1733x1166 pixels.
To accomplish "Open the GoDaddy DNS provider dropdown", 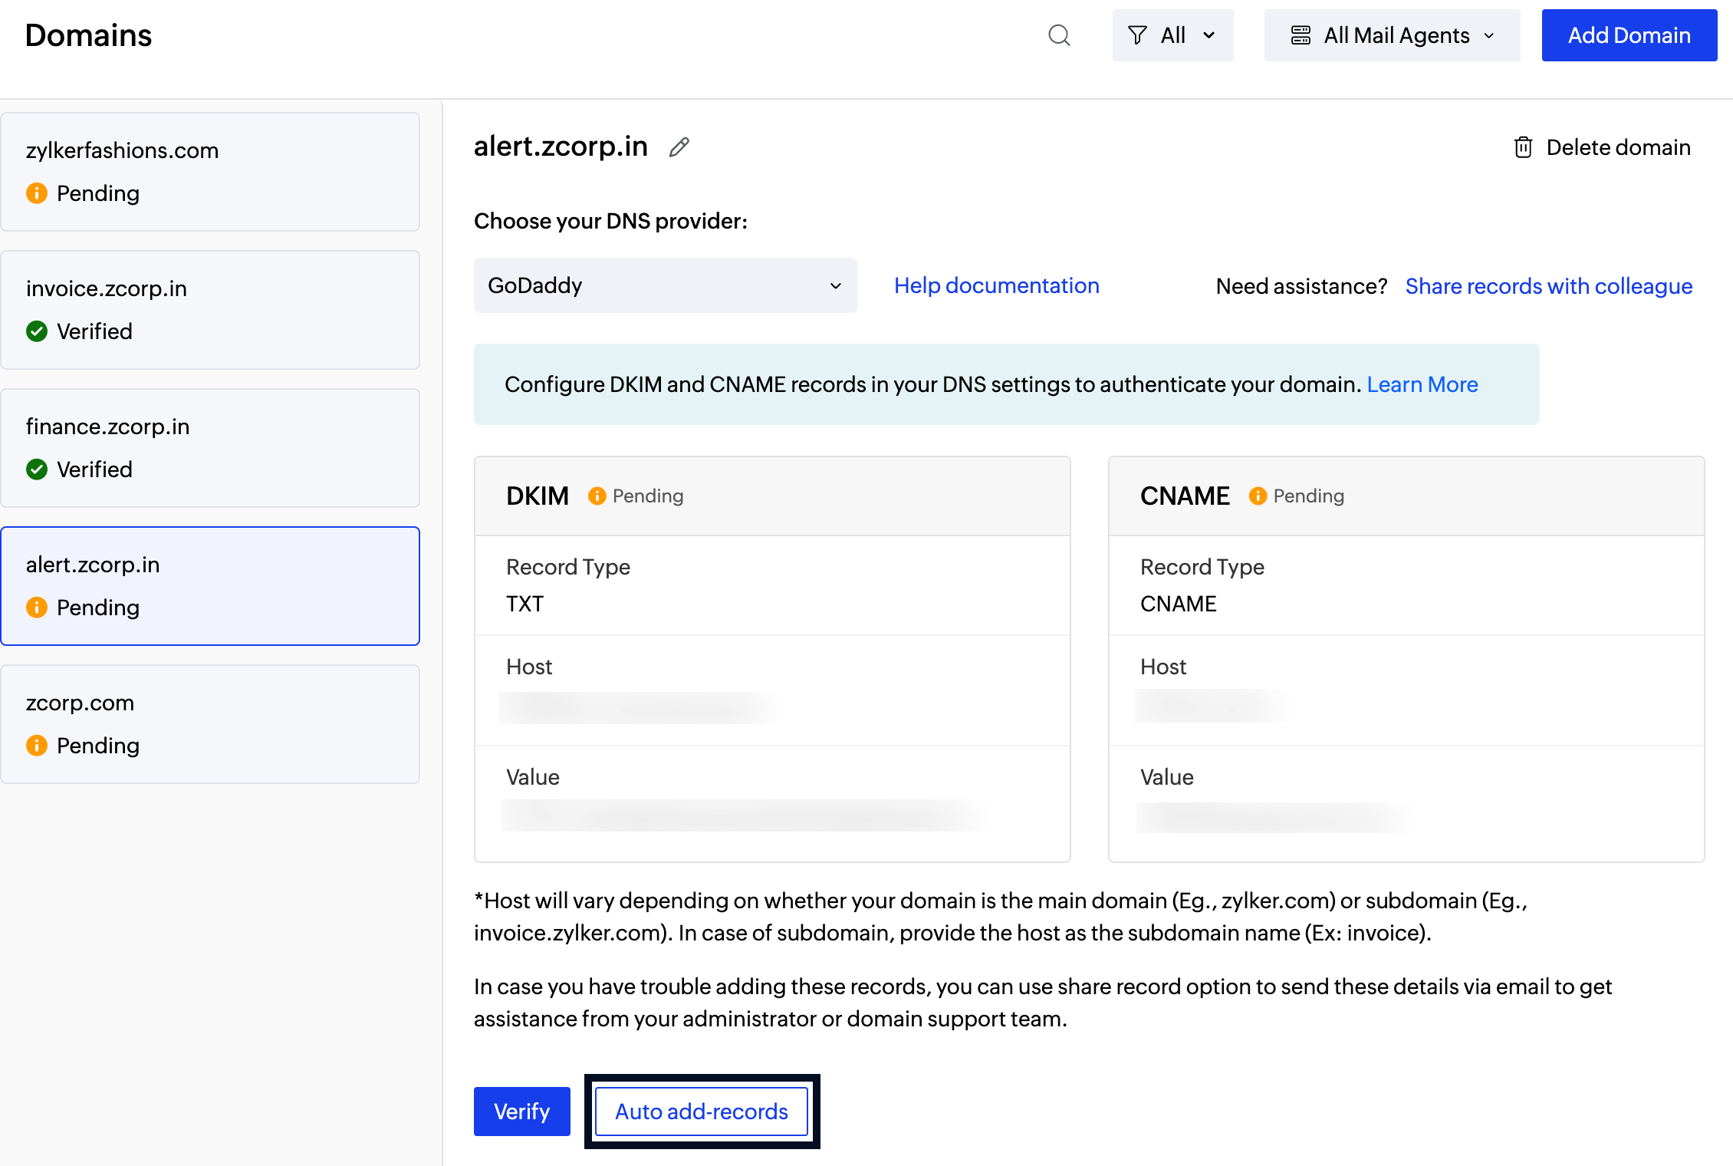I will click(665, 285).
